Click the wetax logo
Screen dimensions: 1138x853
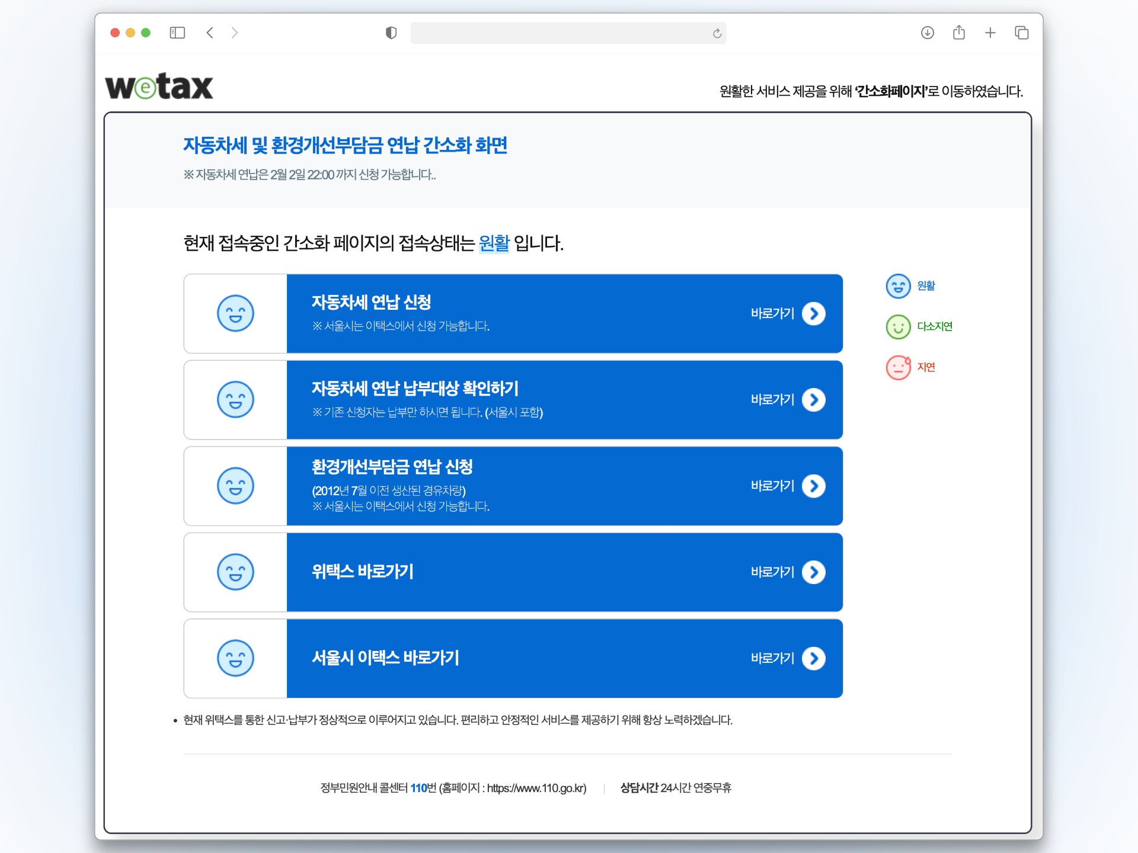[x=159, y=86]
